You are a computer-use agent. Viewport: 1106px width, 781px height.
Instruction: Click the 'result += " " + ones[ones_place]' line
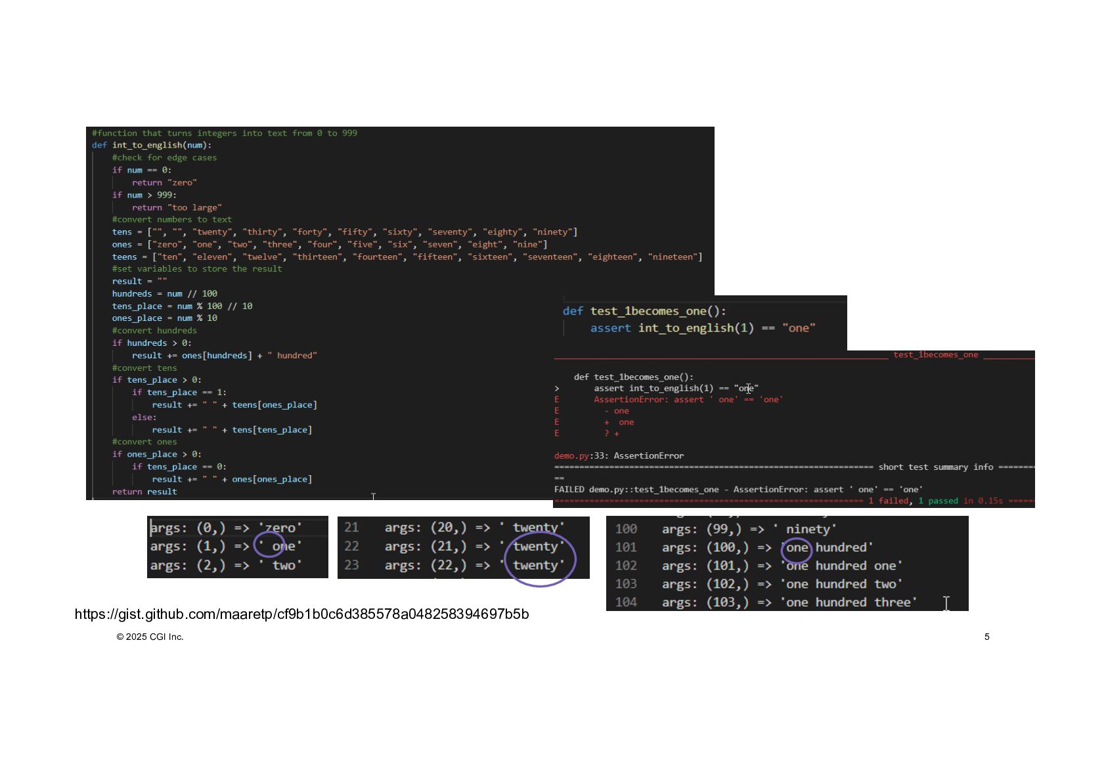pyautogui.click(x=232, y=479)
